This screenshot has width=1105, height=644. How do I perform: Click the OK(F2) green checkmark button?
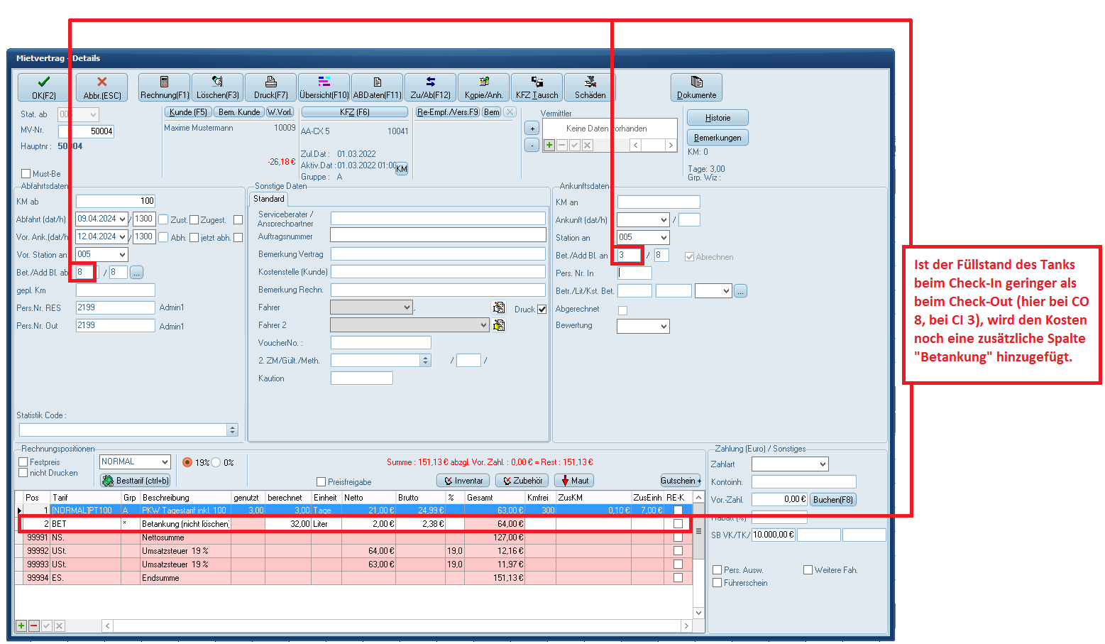43,87
